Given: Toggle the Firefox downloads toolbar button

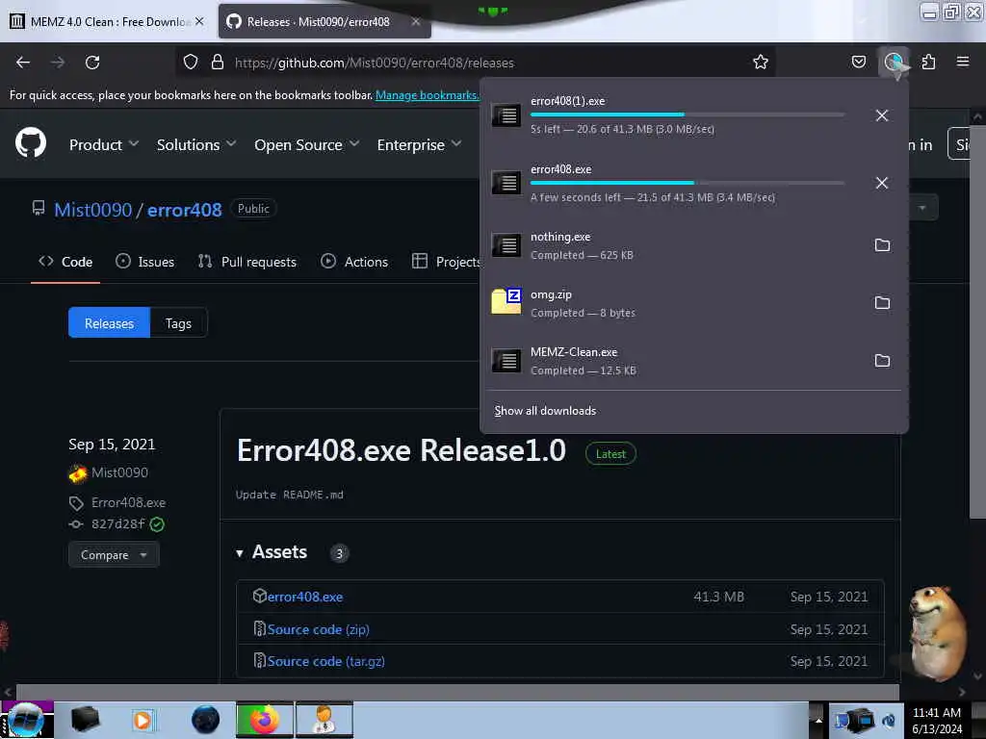Looking at the screenshot, I should click(894, 62).
